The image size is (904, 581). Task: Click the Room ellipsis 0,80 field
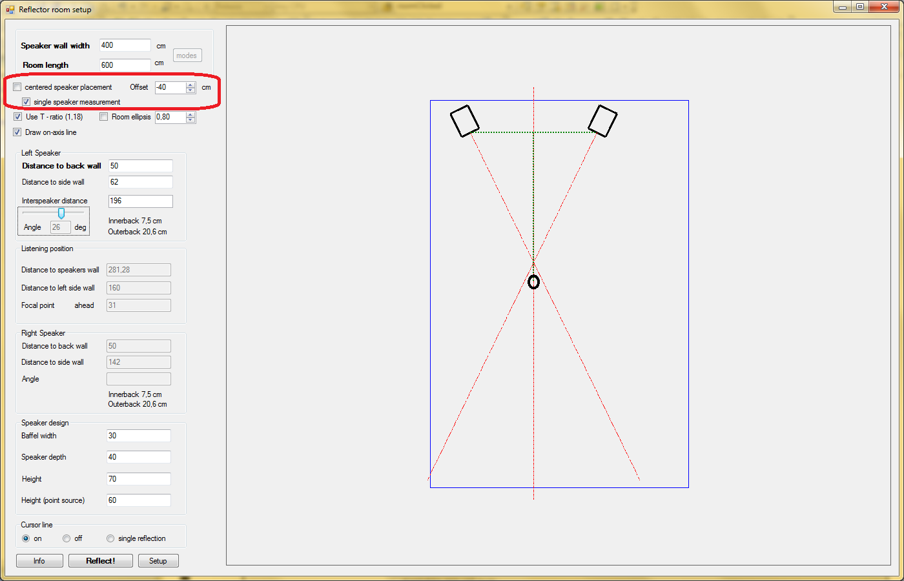[170, 117]
